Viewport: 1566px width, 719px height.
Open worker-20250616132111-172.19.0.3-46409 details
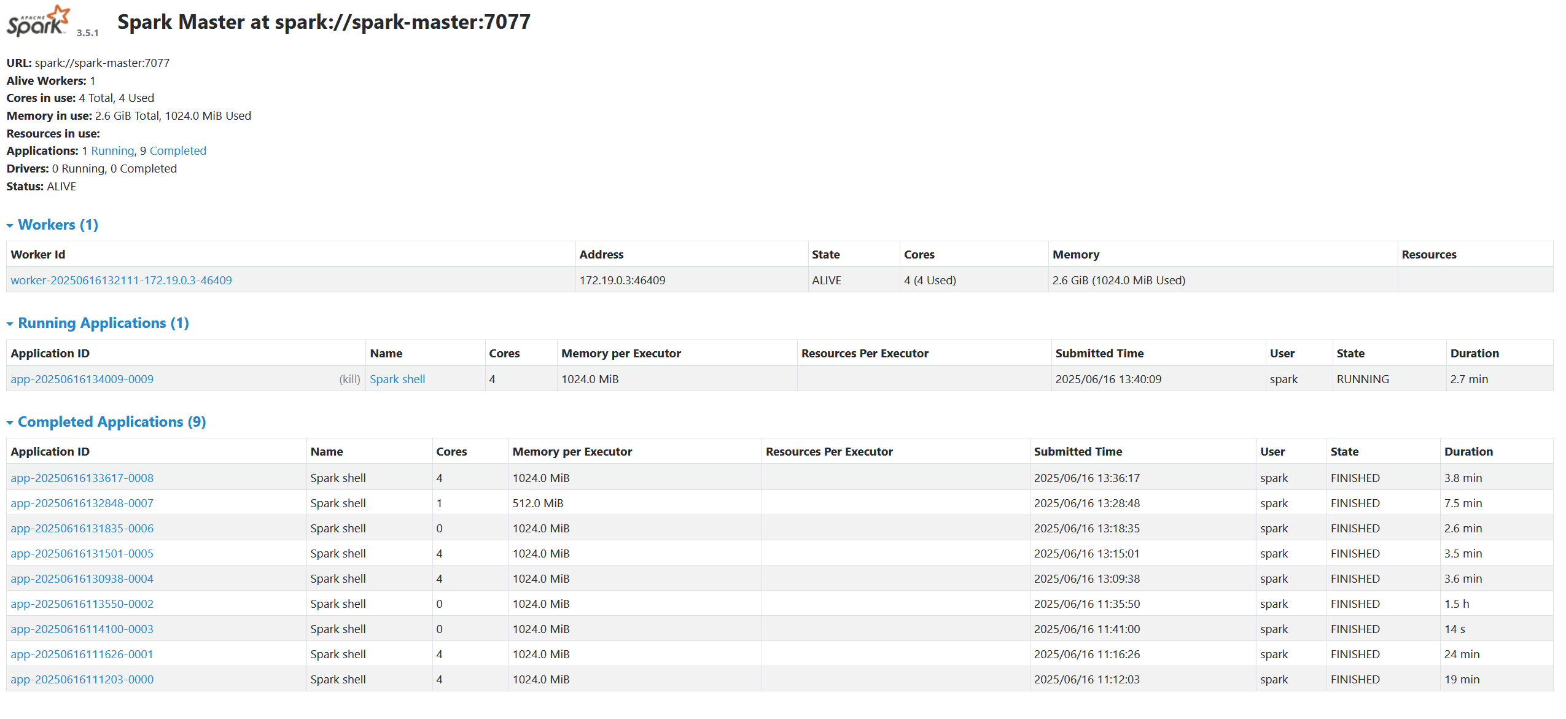click(x=121, y=280)
